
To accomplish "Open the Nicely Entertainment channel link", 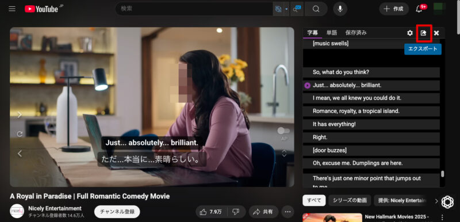I will pos(55,208).
